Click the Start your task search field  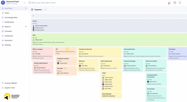click(44, 3)
